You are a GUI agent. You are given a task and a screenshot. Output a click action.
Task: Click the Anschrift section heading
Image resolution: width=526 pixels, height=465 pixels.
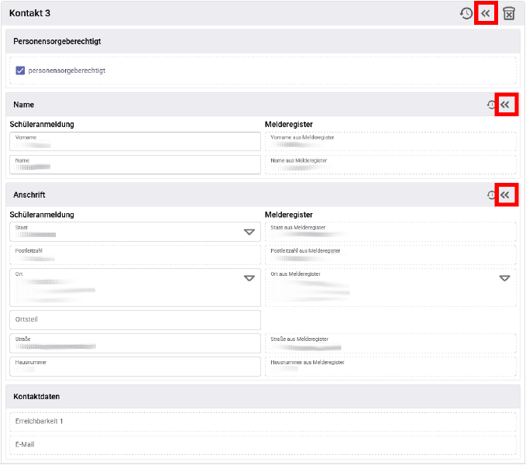click(x=29, y=195)
